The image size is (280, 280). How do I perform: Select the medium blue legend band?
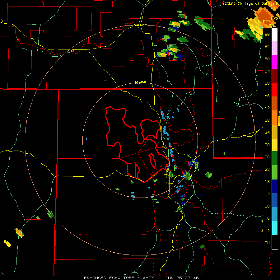coord(275,200)
